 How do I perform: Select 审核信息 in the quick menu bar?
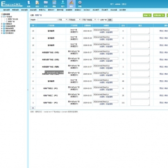24,10
